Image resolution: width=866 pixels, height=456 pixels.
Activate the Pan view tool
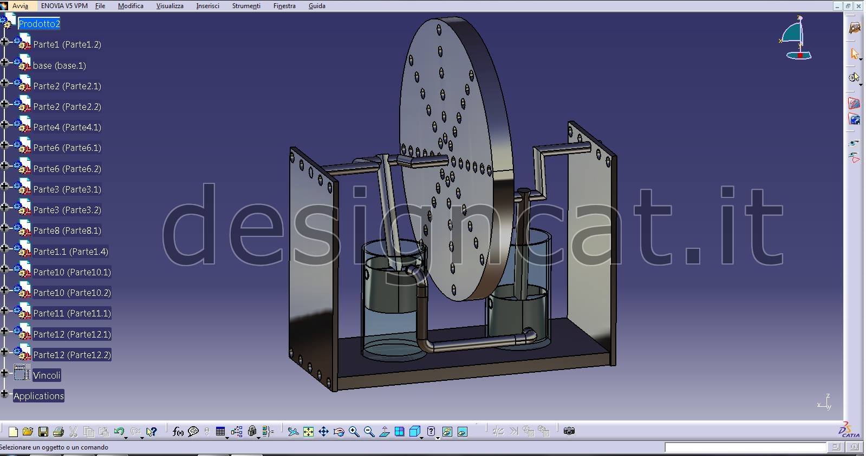pyautogui.click(x=323, y=432)
